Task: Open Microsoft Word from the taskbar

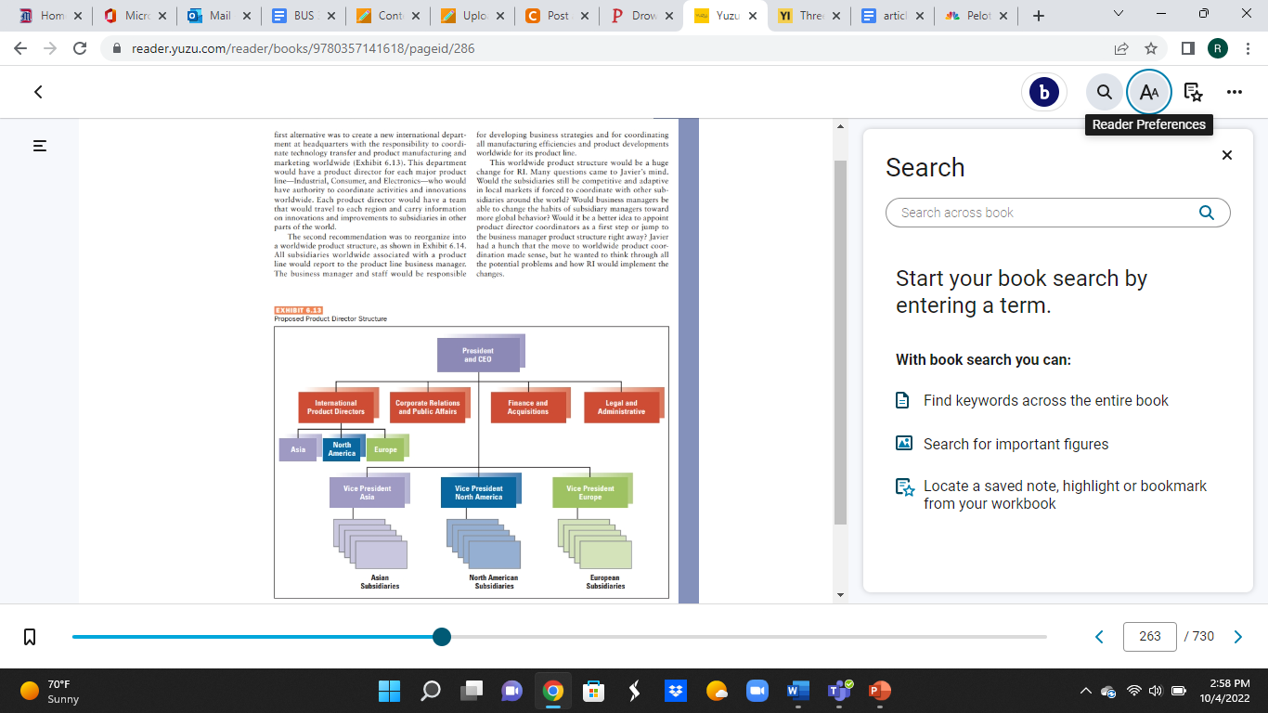Action: tap(798, 691)
